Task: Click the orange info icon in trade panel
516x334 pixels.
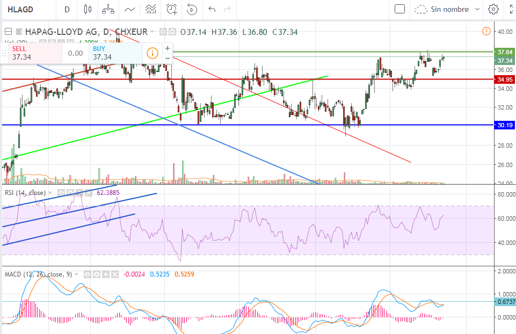Action: [x=152, y=53]
